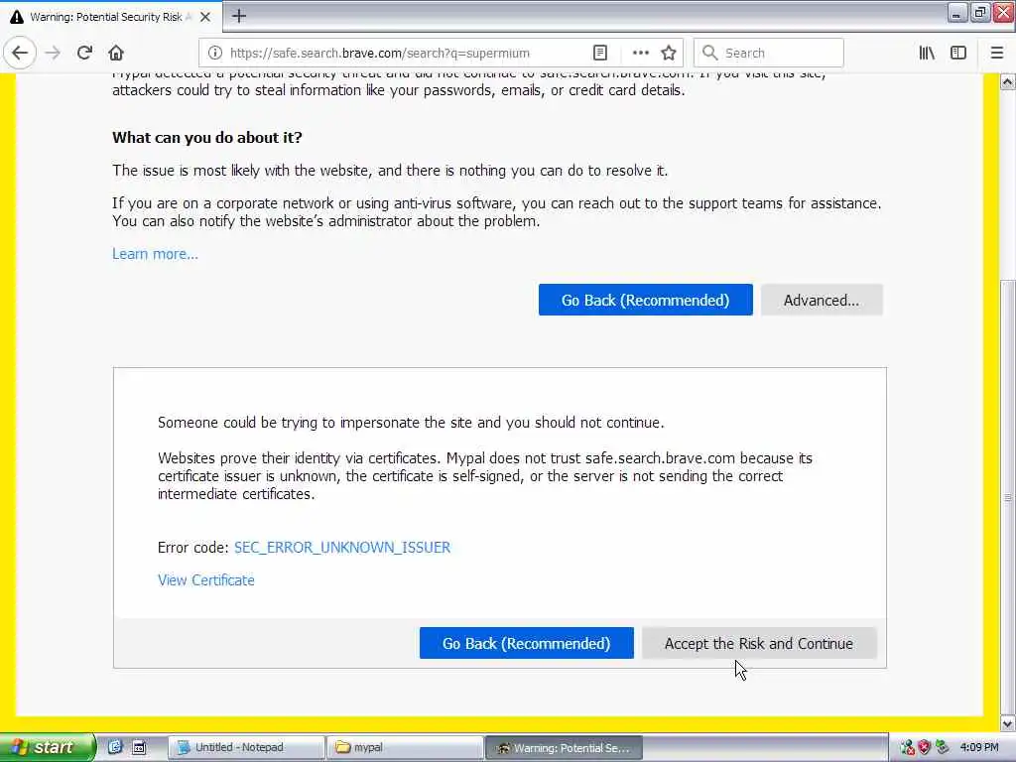Click the upper Go Back (Recommended) button
Viewport: 1016px width, 762px height.
coord(645,300)
